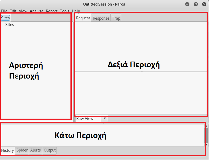Click the bottom panel vertical scrollbar
The width and height of the screenshot is (209, 160).
pyautogui.click(x=206, y=135)
